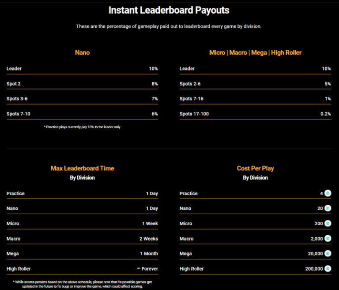The image size is (339, 290).
Task: Select the ∞ Forever time value
Action: point(147,268)
